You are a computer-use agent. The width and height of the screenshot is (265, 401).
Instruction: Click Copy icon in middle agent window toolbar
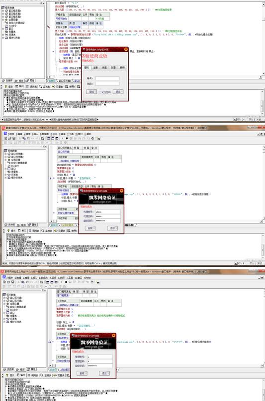tap(24, 138)
